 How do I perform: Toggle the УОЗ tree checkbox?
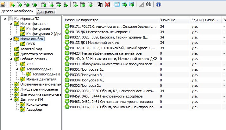(x=22, y=64)
